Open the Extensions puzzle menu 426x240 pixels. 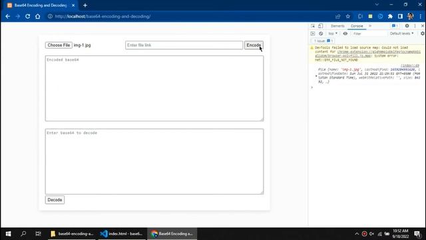pos(390,16)
